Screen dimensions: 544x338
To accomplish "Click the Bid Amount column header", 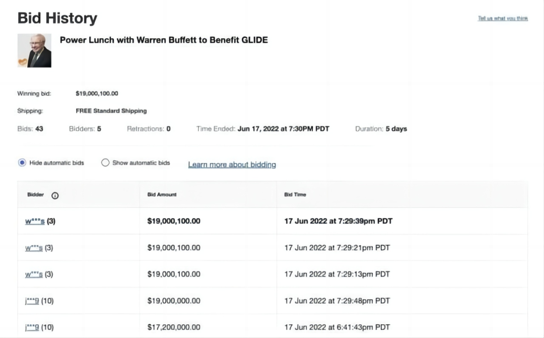I will [x=162, y=195].
